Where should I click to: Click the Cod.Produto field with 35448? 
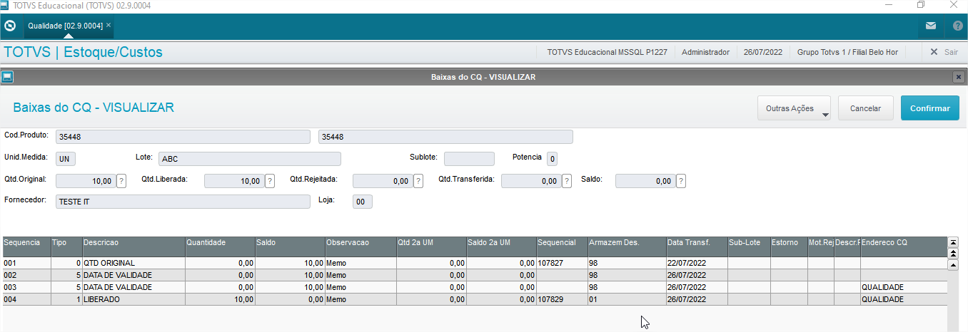pos(183,137)
